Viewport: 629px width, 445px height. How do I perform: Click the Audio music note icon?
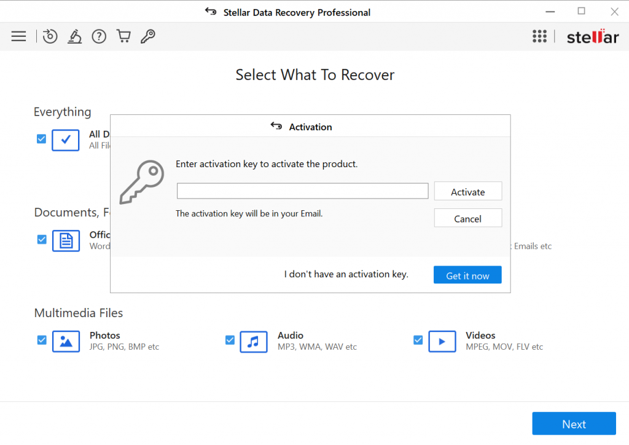[x=254, y=341]
